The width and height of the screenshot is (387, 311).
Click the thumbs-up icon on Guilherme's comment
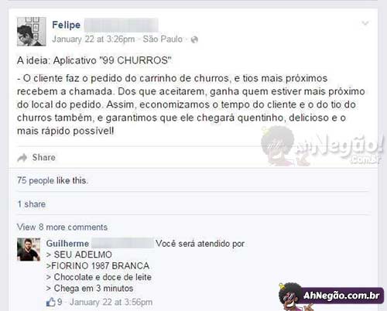tap(51, 302)
